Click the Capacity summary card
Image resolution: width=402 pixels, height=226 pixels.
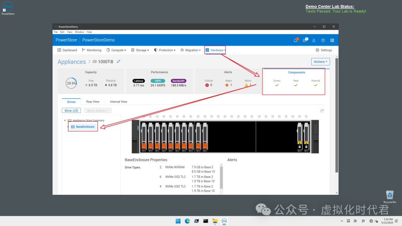pyautogui.click(x=91, y=81)
